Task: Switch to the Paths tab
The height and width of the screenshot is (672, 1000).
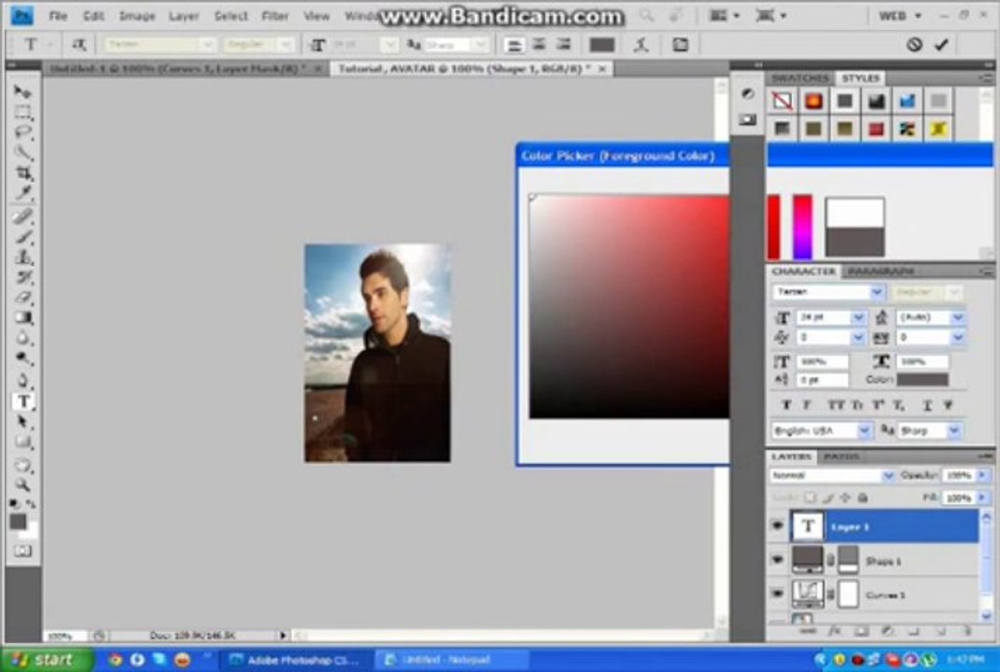Action: tap(841, 455)
